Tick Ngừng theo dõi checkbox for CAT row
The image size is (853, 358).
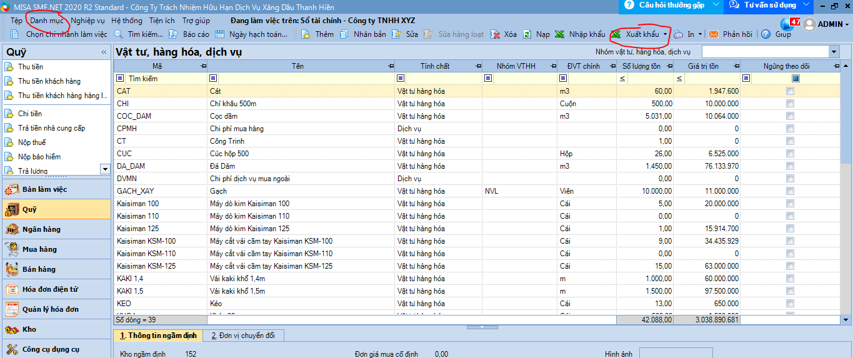click(x=791, y=91)
